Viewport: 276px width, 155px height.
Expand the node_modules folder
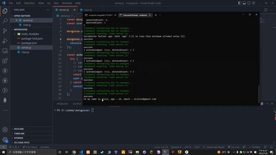tap(31, 34)
